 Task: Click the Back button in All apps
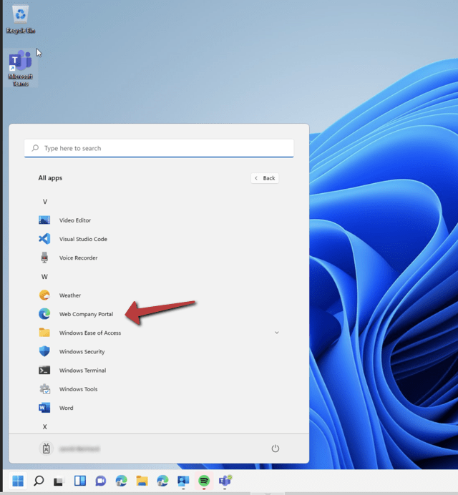coord(264,178)
